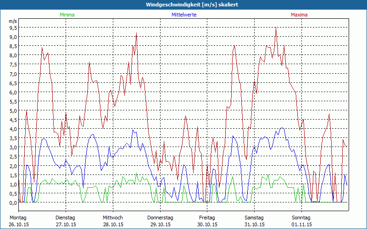Click the blue Mittelwerte legend label
The image size is (367, 229).
183,15
